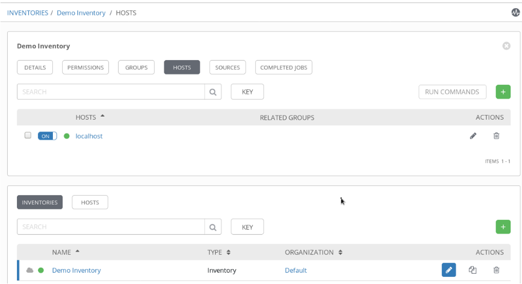Focus hosts SEARCH input field
This screenshot has width=522, height=284.
tap(111, 92)
